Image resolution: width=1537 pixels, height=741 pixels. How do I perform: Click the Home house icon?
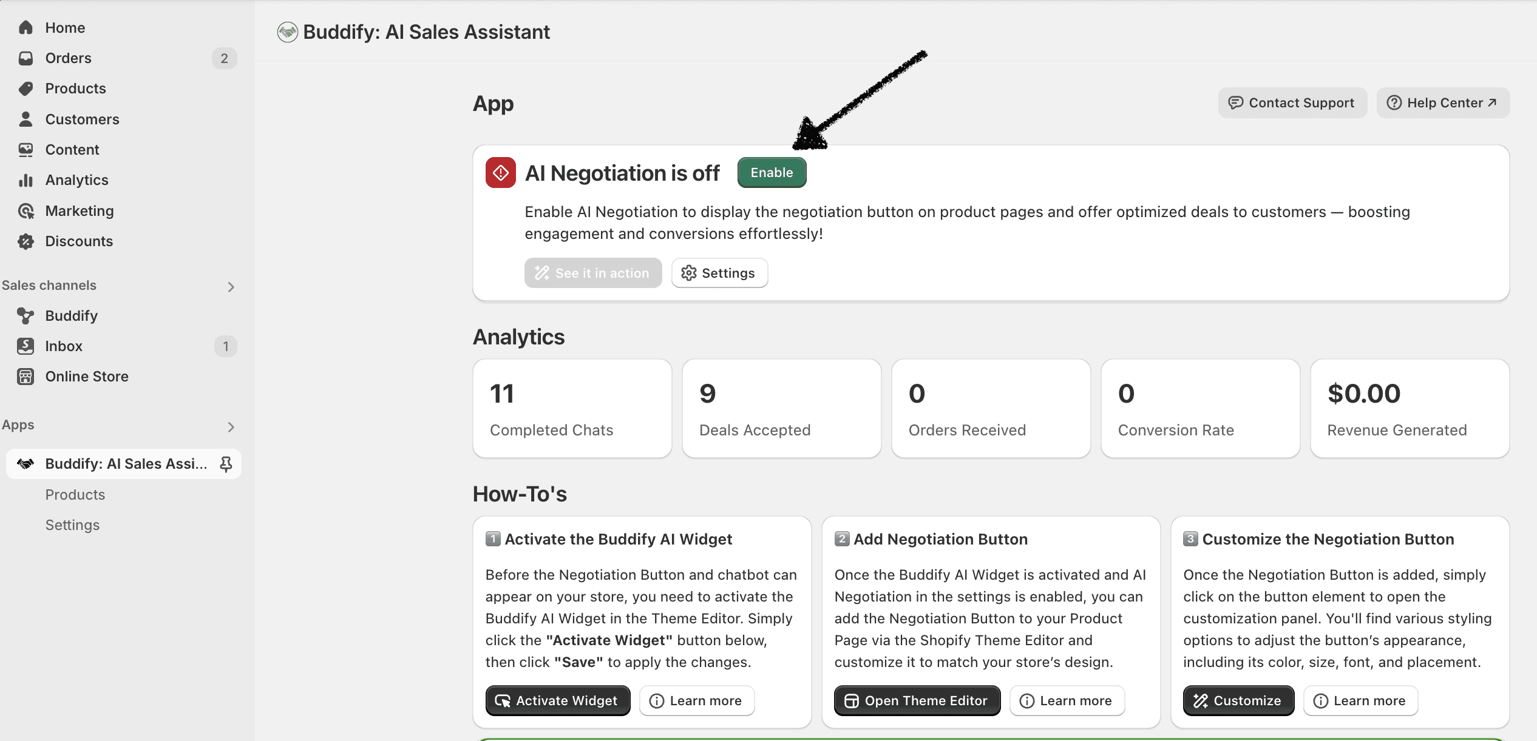[25, 27]
